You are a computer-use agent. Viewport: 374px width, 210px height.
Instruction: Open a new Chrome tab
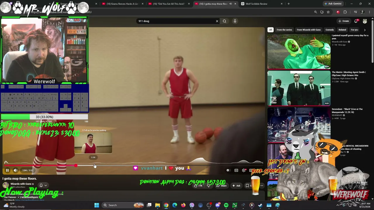click(x=288, y=4)
